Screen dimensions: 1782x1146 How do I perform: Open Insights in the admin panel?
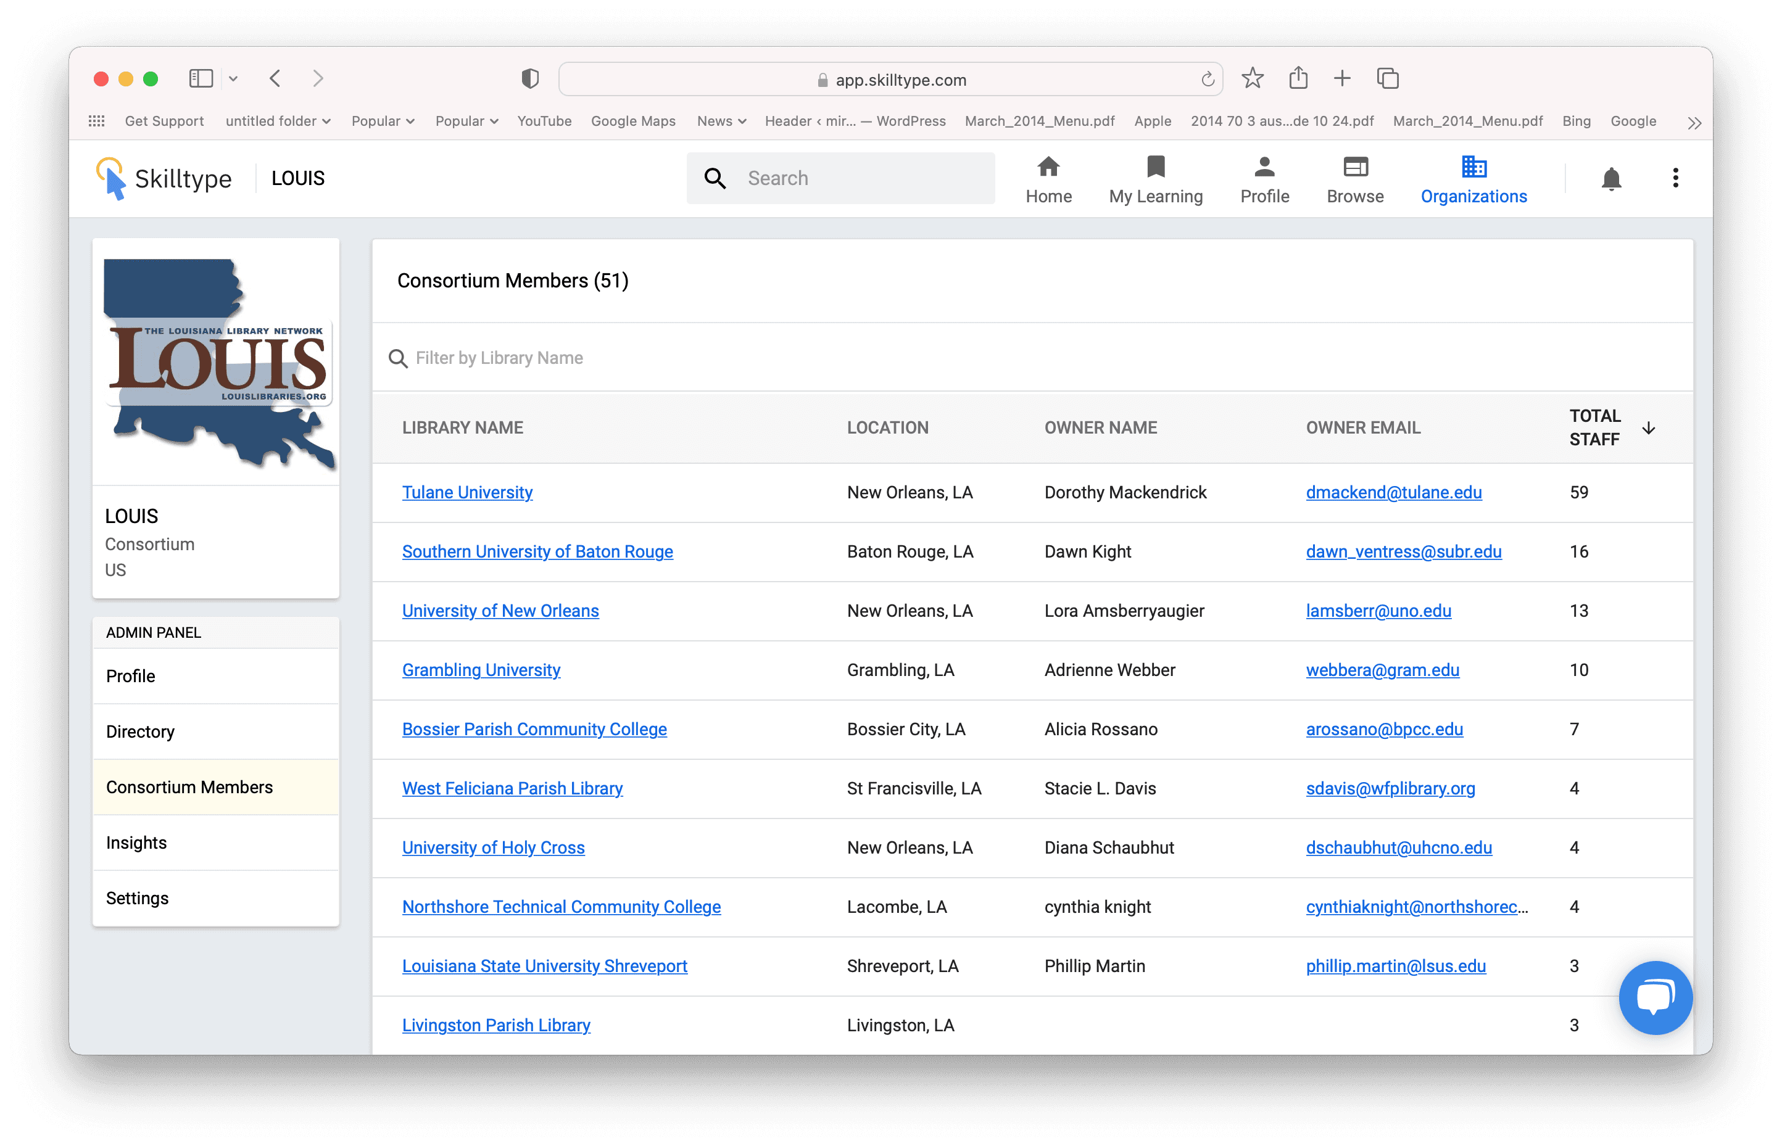pyautogui.click(x=137, y=843)
